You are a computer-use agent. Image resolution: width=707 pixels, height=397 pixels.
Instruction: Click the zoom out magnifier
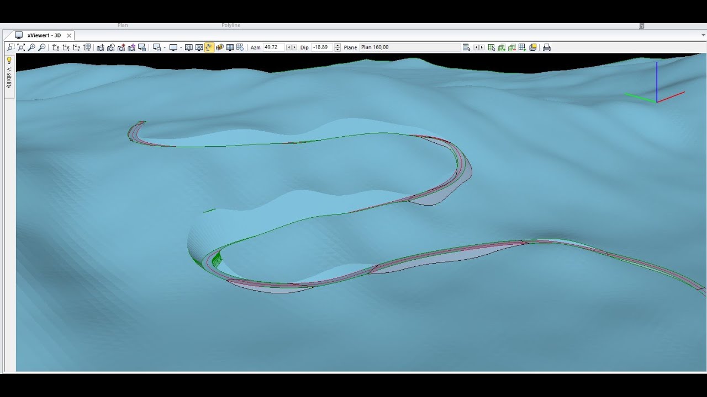(41, 47)
